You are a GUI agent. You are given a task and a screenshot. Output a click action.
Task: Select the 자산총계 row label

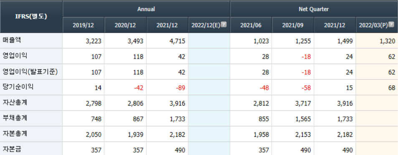point(15,103)
